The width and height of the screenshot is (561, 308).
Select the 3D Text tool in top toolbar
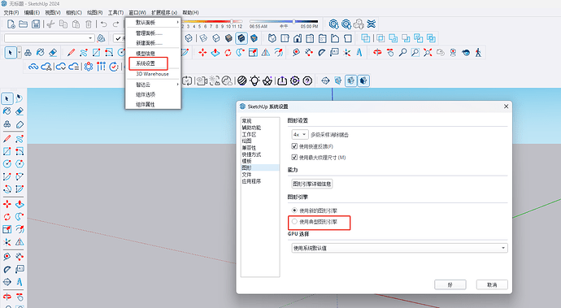click(x=359, y=53)
